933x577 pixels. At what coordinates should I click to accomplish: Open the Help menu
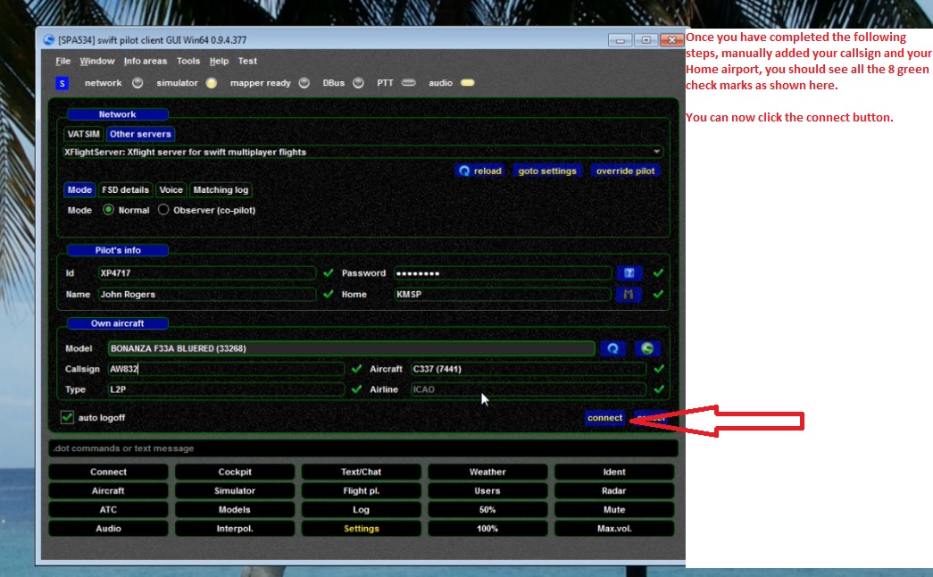click(219, 62)
